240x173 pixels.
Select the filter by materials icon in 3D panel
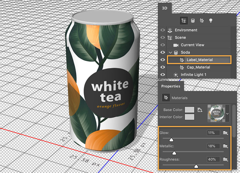(x=201, y=20)
